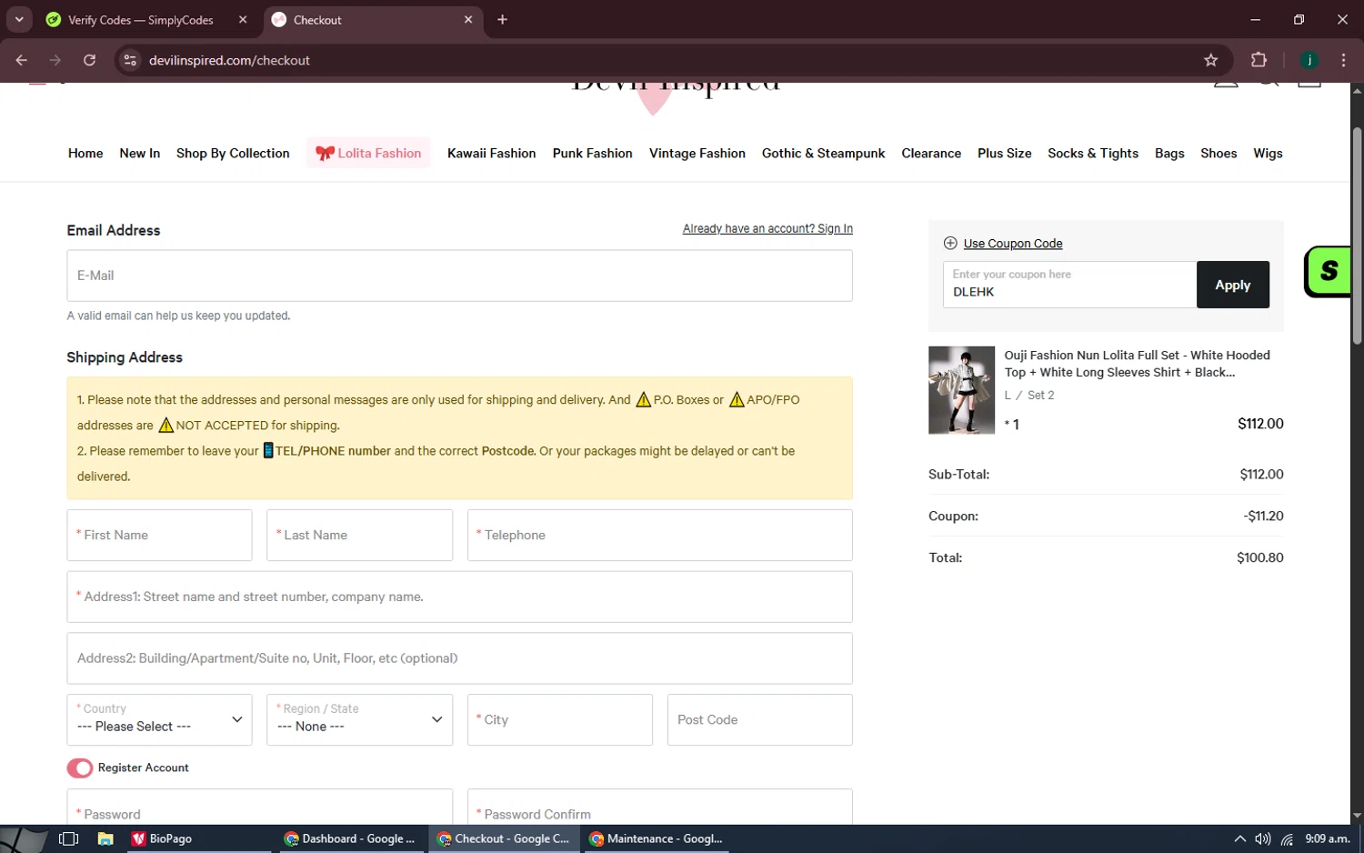Viewport: 1364px width, 853px height.
Task: Open Wigs category
Action: tap(1268, 153)
